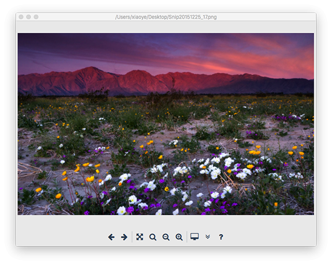Viewport: 332px width, 265px height.
Task: Zoom in using the plus magnifier icon
Action: [179, 237]
